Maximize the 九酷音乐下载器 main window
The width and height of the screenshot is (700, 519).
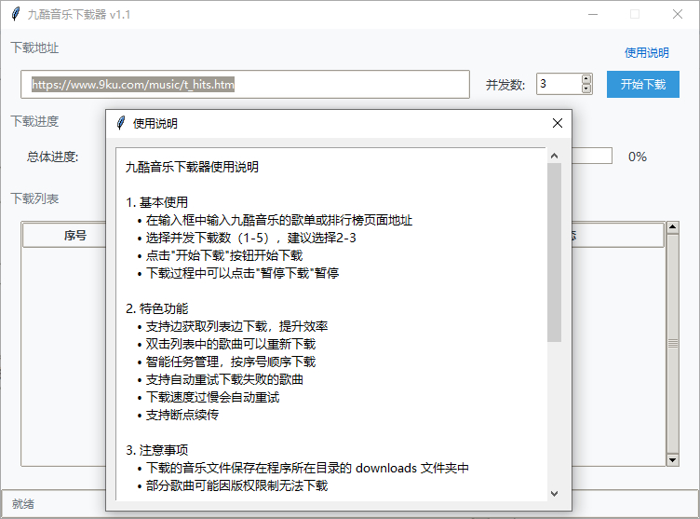tap(635, 14)
